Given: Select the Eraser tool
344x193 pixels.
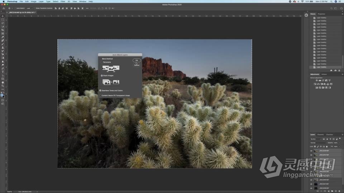Looking at the screenshot, I should [3, 54].
